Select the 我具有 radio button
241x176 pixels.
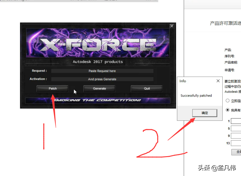coord(228,110)
